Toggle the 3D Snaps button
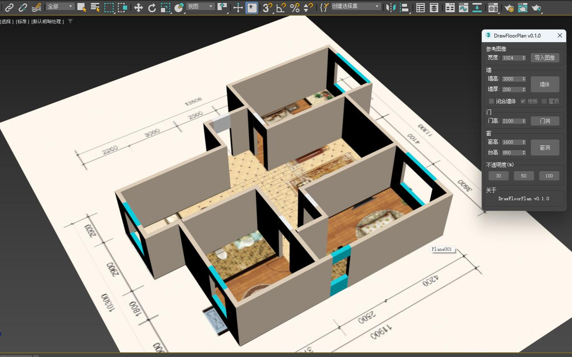 pyautogui.click(x=268, y=7)
